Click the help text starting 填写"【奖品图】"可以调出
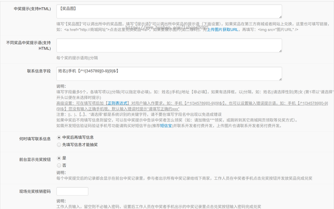 (193, 26)
